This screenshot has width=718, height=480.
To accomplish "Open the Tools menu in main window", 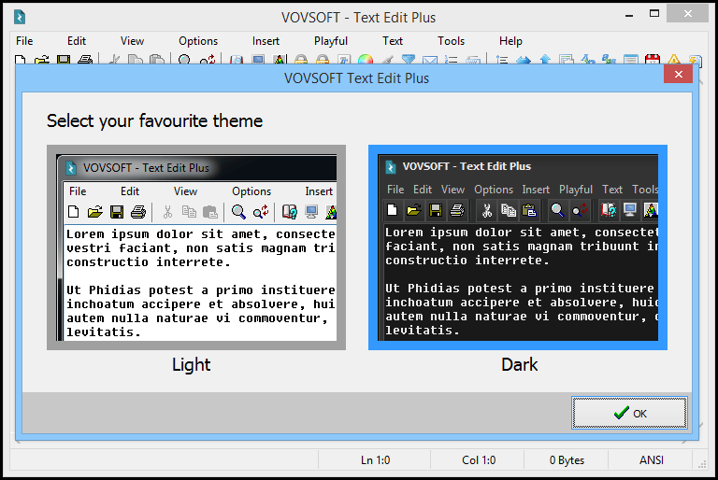I will pos(451,41).
